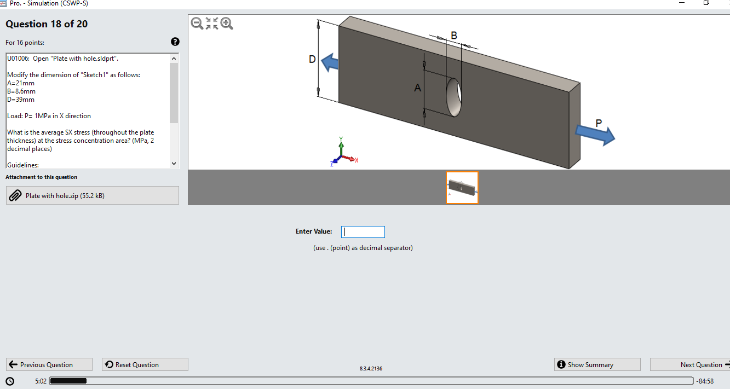The width and height of the screenshot is (730, 389).
Task: Click the clock icon near the timer
Action: point(9,380)
